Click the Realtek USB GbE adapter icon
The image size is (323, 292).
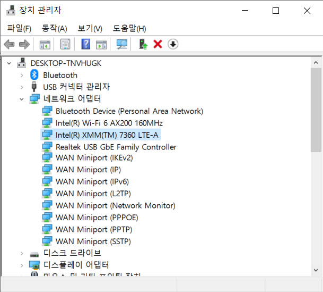[47, 147]
